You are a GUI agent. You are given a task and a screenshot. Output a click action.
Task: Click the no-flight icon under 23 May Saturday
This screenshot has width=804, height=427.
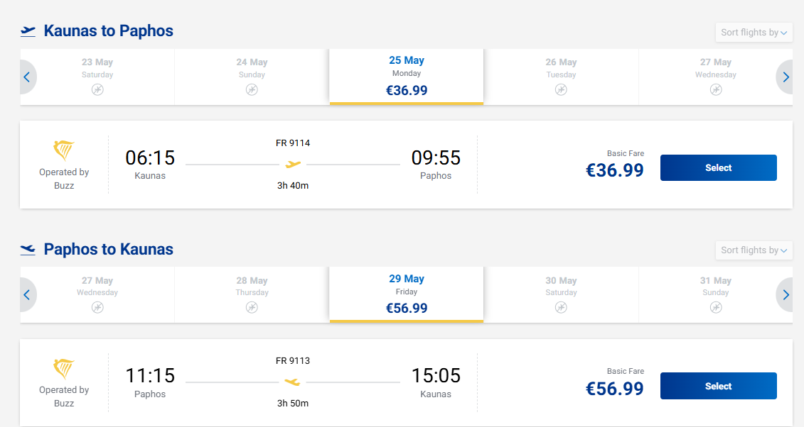(x=97, y=89)
